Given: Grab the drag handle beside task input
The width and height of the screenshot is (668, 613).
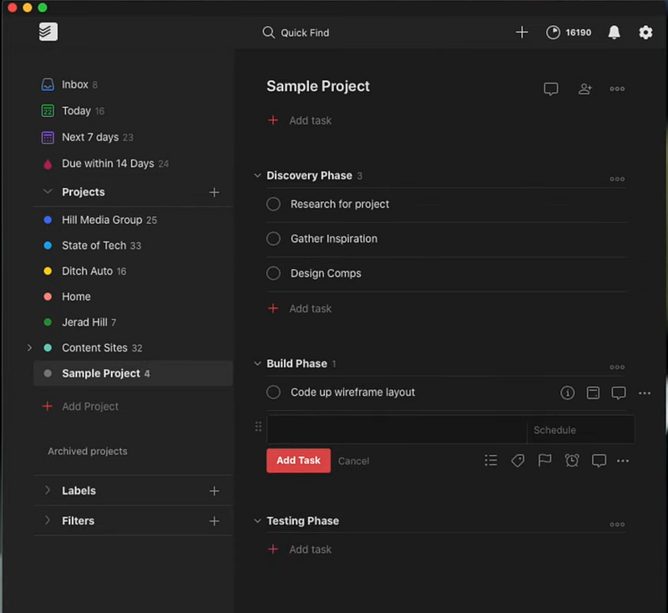Looking at the screenshot, I should [258, 427].
